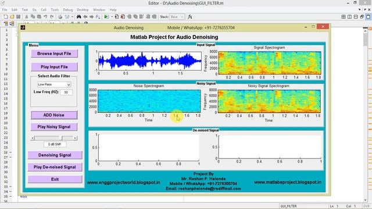This screenshot has width=372, height=209.
Task: Click the SNR slider track
Action: coord(54,138)
